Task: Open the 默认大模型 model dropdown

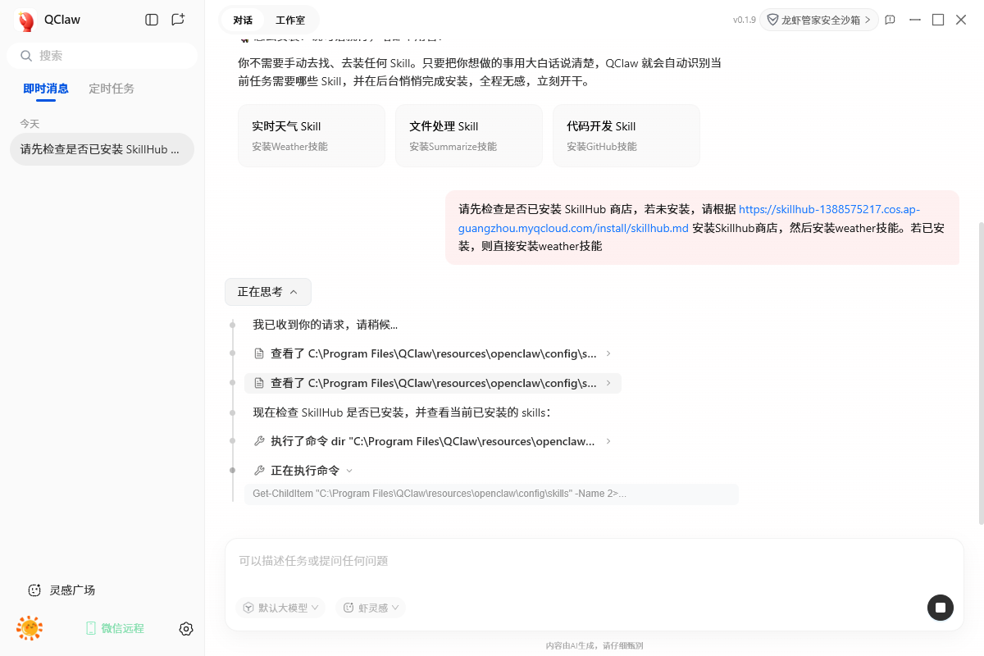Action: (x=280, y=608)
